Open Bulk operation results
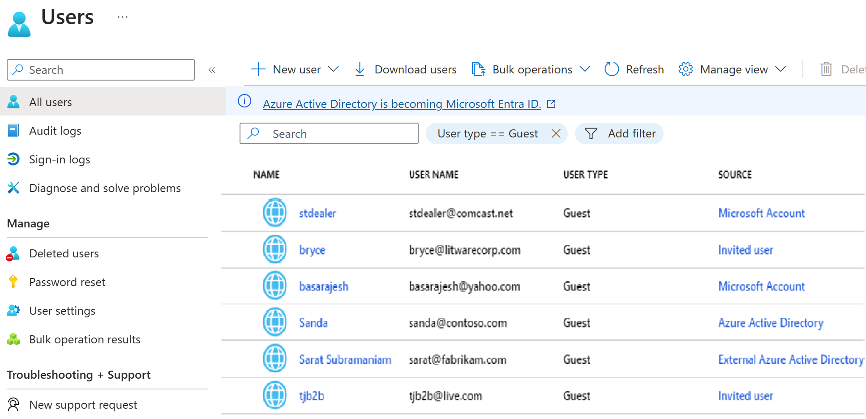Screen dimensions: 866x419 (x=85, y=339)
